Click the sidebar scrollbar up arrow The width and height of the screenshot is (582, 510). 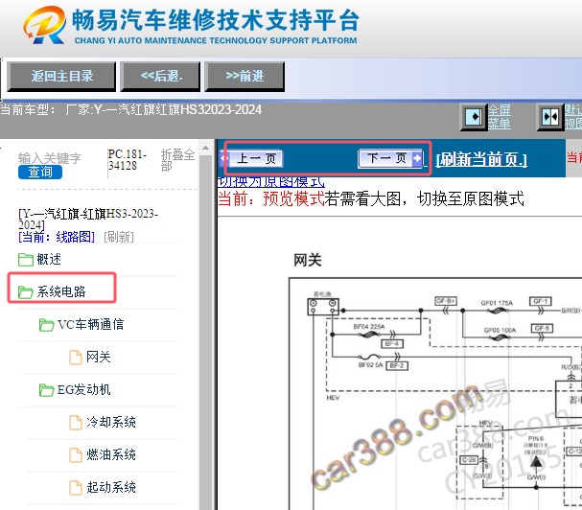[205, 148]
